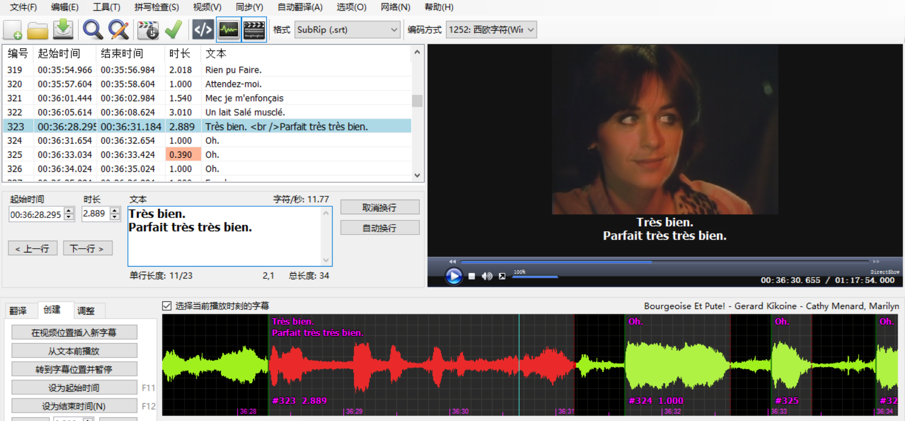Viewport: 905px width, 421px height.
Task: Go to previous line with 上一行
Action: pos(33,248)
